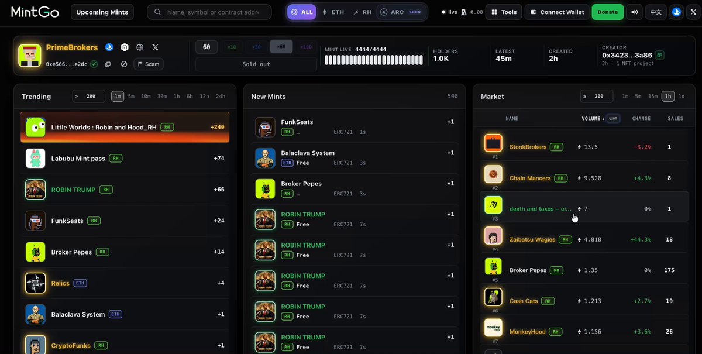Filter by the ETH chain
702x354 pixels.
tap(333, 12)
